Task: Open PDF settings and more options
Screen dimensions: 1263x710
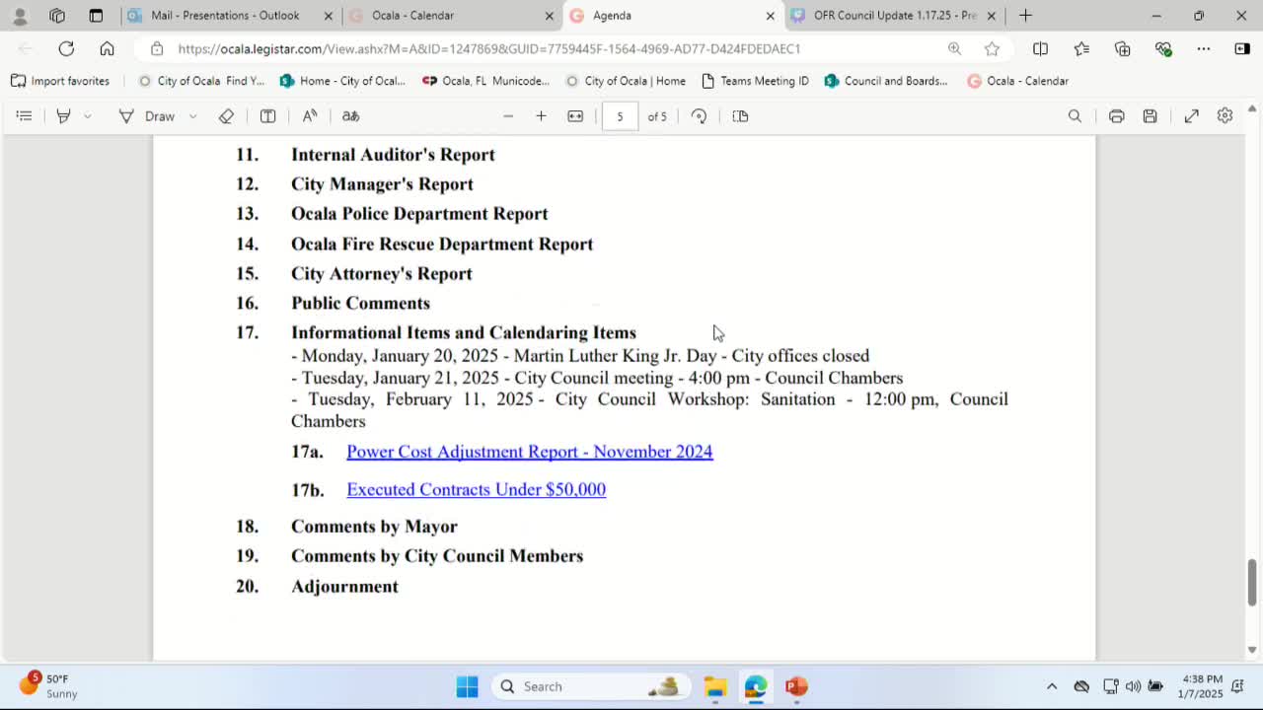Action: pos(1225,115)
